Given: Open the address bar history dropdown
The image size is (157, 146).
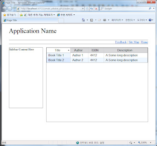Looking at the screenshot, I should pos(83,9).
